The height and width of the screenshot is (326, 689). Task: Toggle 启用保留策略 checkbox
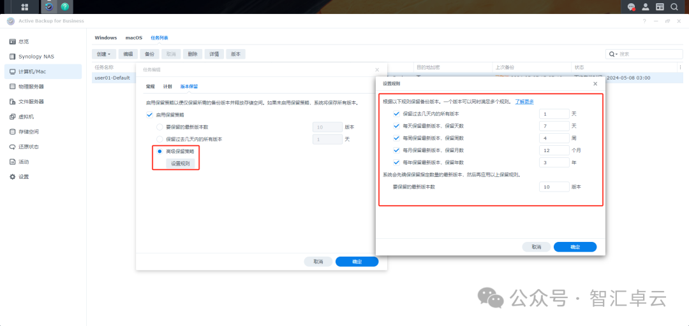pos(150,115)
